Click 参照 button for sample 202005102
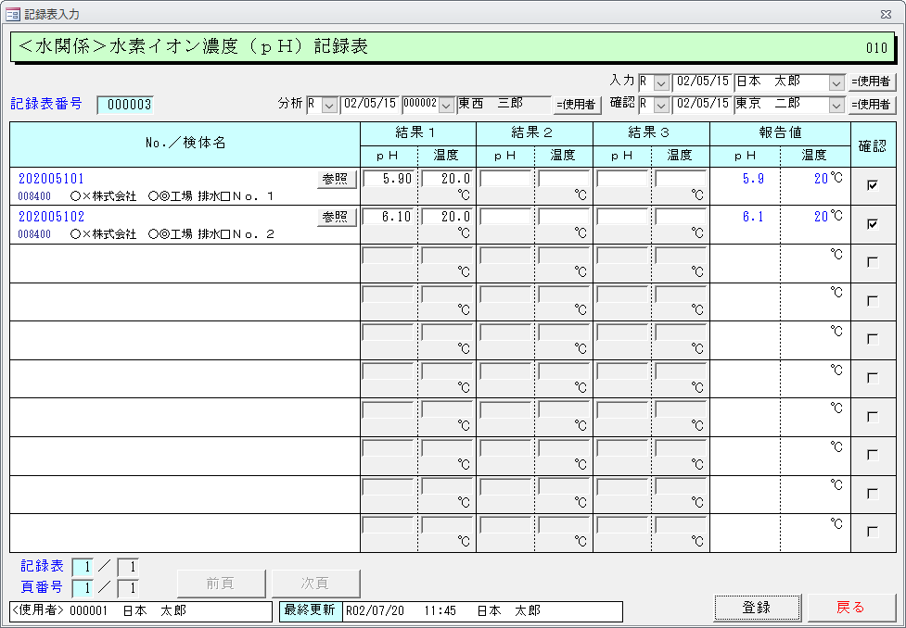Viewport: 906px width, 628px height. pos(337,218)
